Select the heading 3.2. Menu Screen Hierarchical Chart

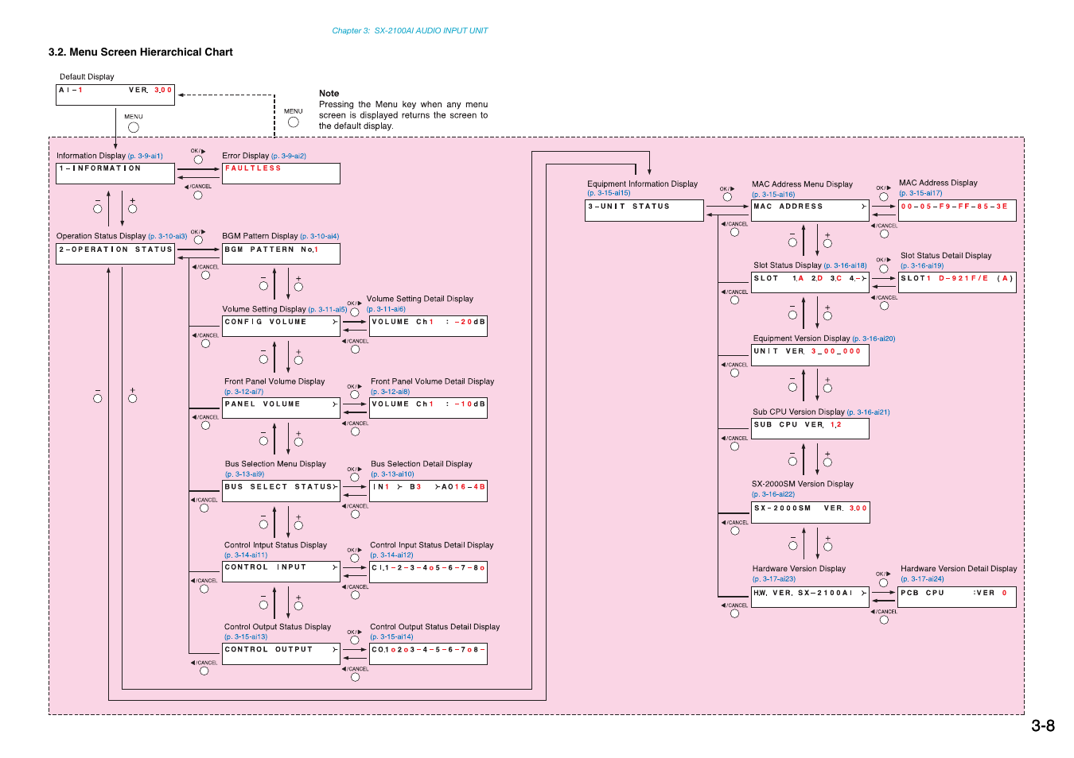tap(141, 52)
